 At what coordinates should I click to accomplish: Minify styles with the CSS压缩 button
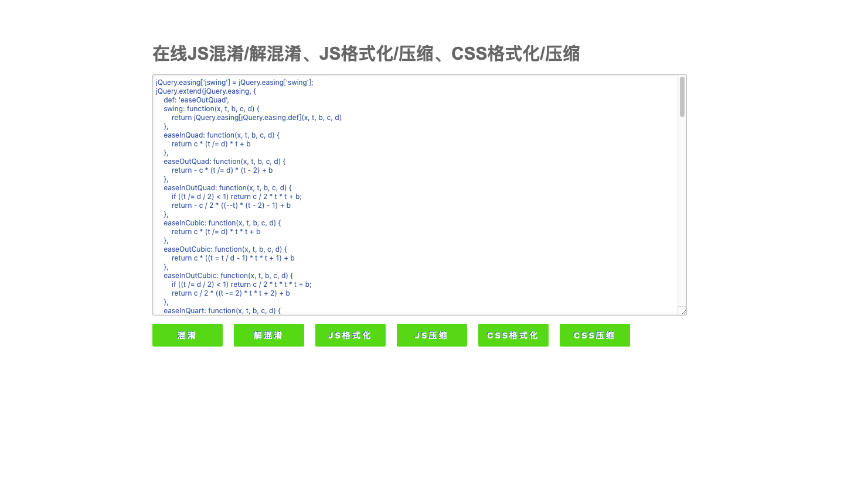(x=595, y=335)
